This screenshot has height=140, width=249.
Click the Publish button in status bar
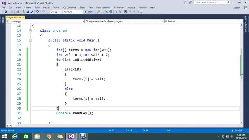238,131
